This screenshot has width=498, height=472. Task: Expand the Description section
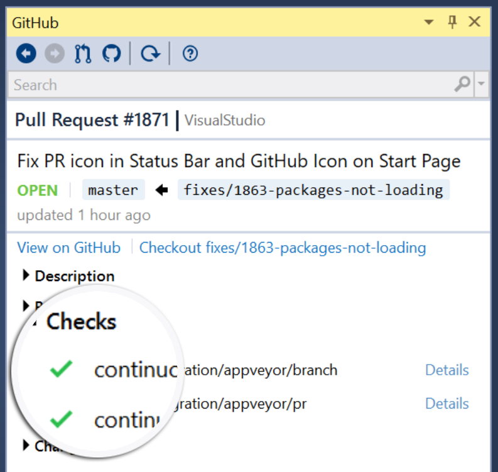pyautogui.click(x=26, y=275)
